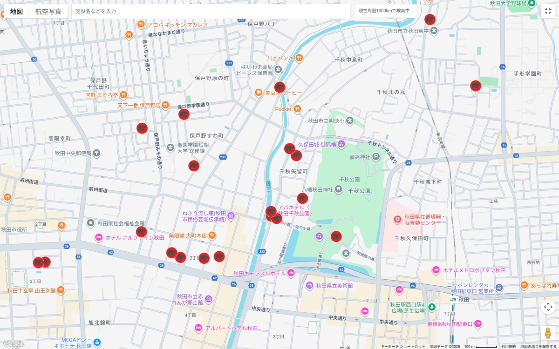Click bear marker near 手形学園町
This screenshot has width=559, height=349.
[x=475, y=86]
